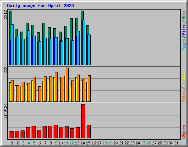Click the red KBytes bar for day 1
Screen dimensions: 188x147
coord(11,135)
